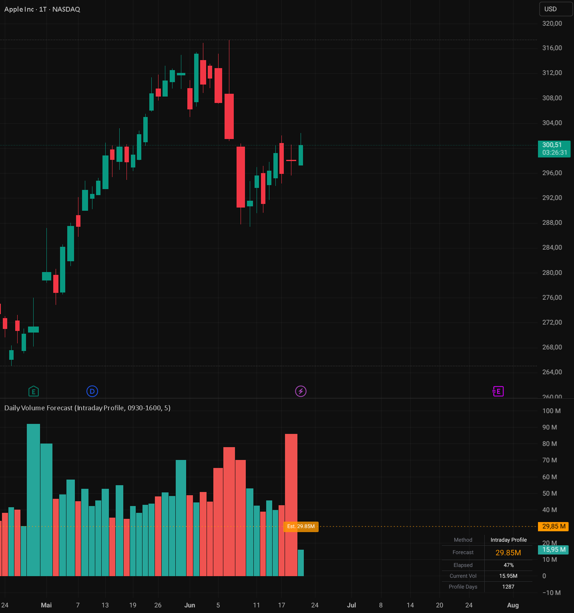The width and height of the screenshot is (574, 613).
Task: Click the magenta upcoming earnings icon
Action: pos(498,391)
